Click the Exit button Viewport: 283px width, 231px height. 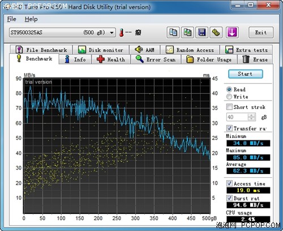pos(261,32)
